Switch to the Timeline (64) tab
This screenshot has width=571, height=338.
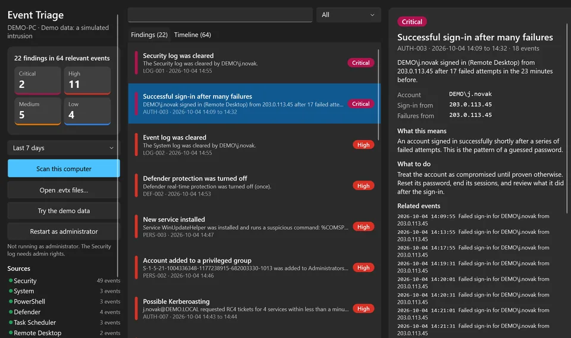click(x=192, y=34)
